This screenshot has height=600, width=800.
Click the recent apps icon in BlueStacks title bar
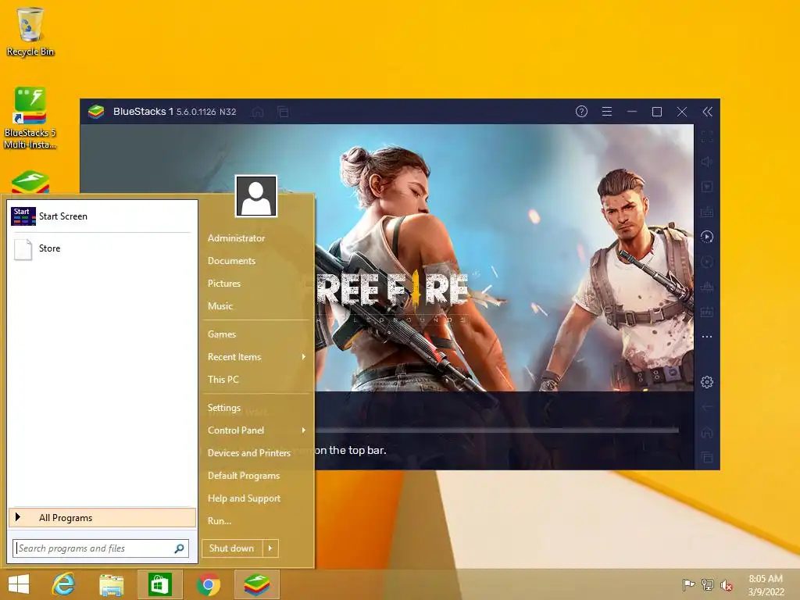(x=283, y=112)
